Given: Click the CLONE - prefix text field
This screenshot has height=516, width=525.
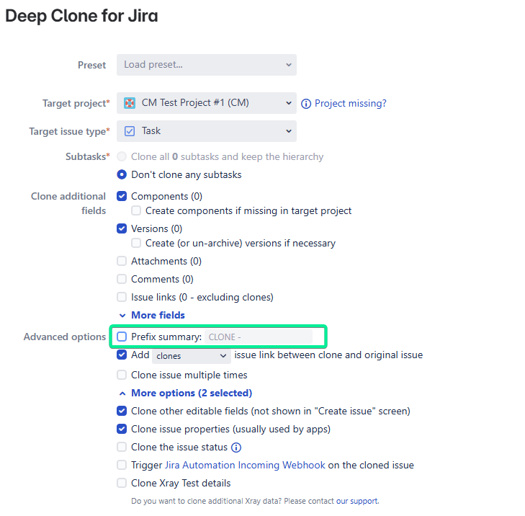Looking at the screenshot, I should tap(259, 337).
